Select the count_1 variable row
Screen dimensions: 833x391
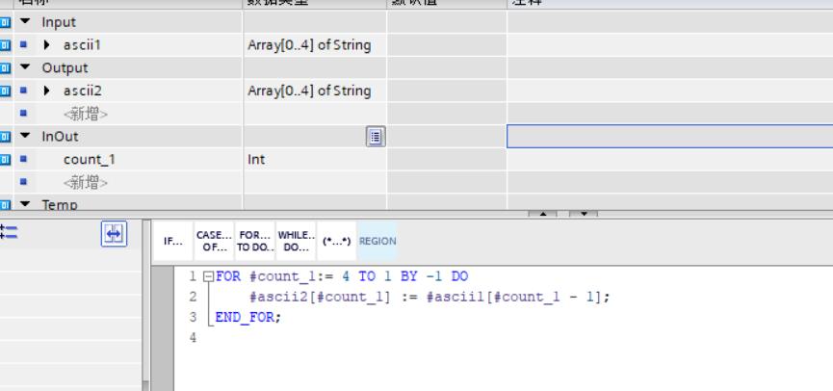coord(89,160)
